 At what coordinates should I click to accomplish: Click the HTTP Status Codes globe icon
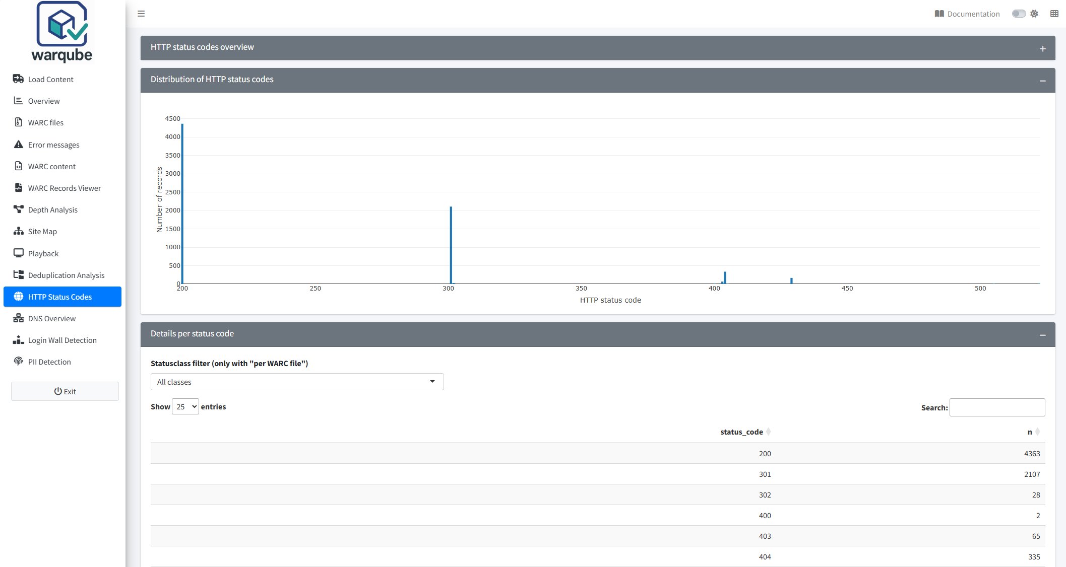[x=19, y=297]
